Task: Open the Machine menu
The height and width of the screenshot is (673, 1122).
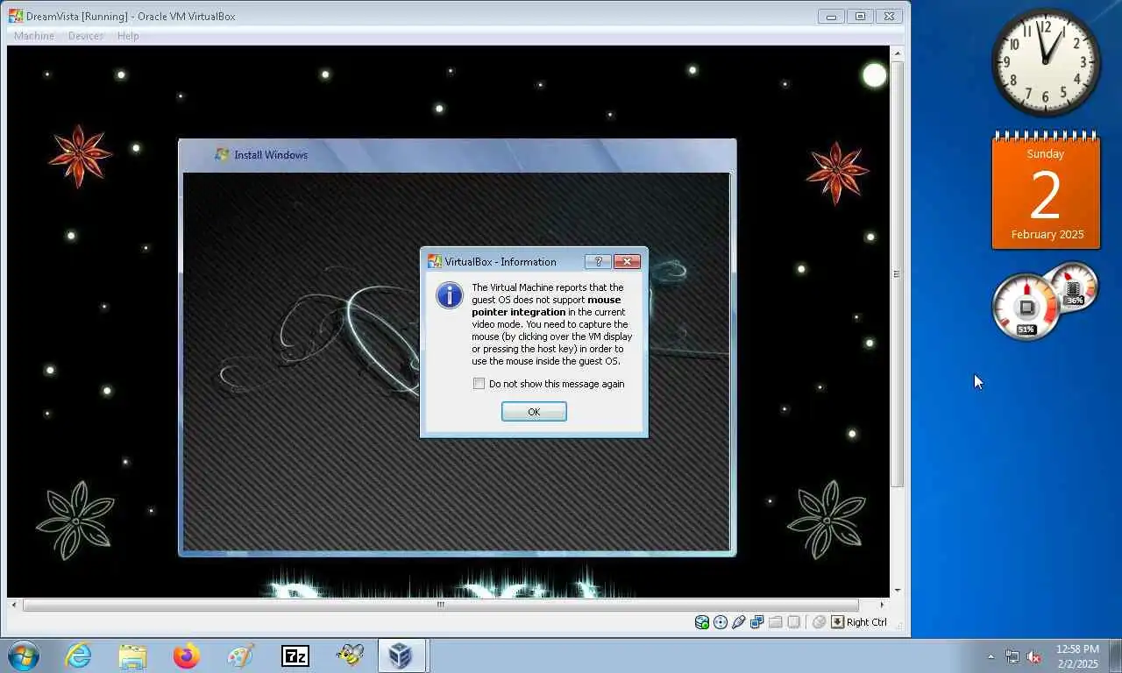Action: click(x=34, y=36)
